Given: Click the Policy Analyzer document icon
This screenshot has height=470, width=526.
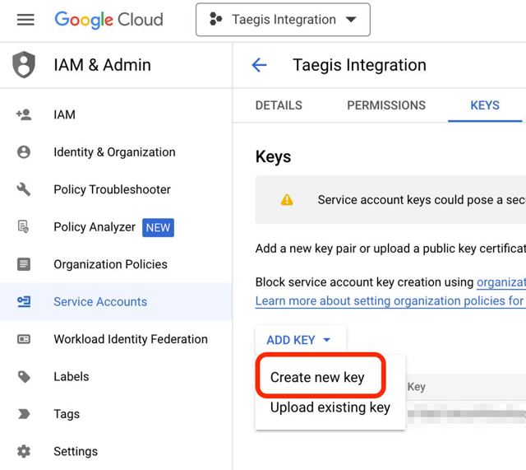Looking at the screenshot, I should pos(23,226).
